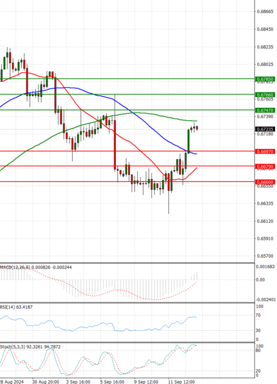Image resolution: width=277 pixels, height=384 pixels.
Task: Click the 0.65700 price axis value
Action: (x=265, y=256)
